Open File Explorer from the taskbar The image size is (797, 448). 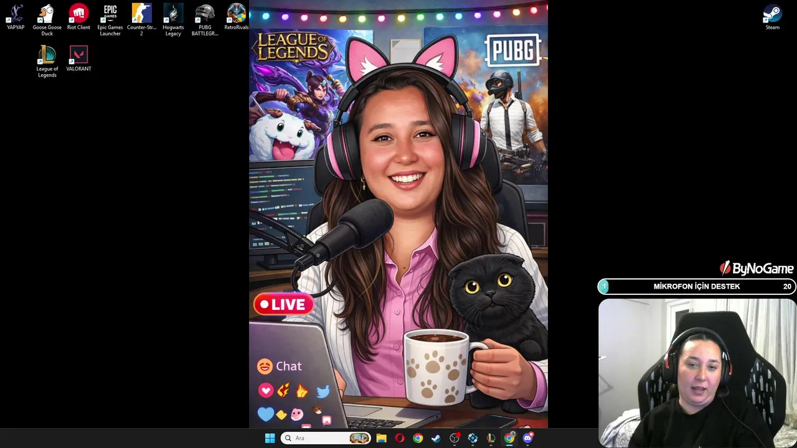[x=381, y=438]
